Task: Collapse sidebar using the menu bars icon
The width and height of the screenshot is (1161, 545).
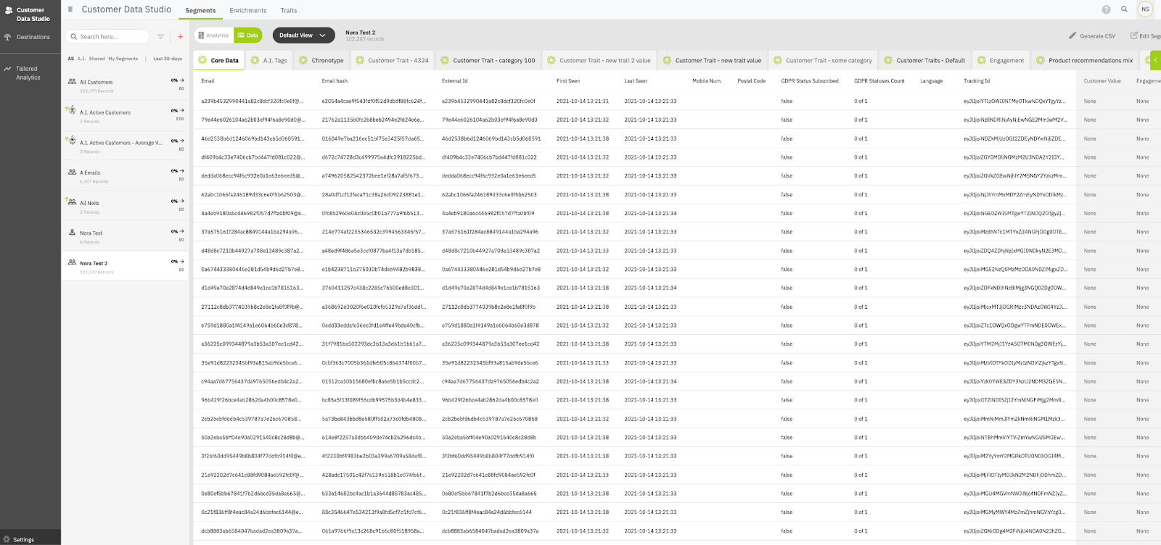Action: [x=70, y=9]
